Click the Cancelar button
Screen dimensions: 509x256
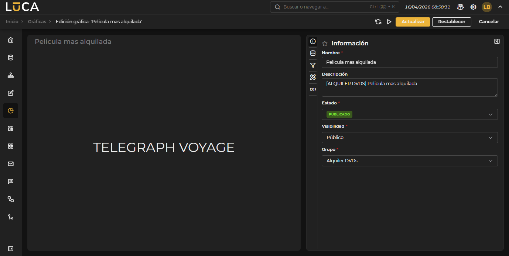click(x=489, y=22)
